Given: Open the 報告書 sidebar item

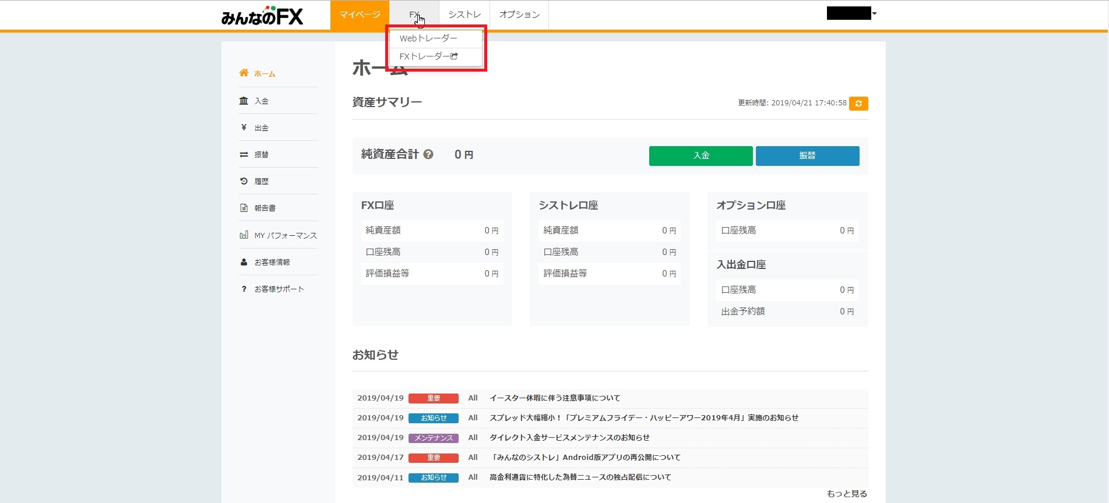Looking at the screenshot, I should click(x=265, y=208).
